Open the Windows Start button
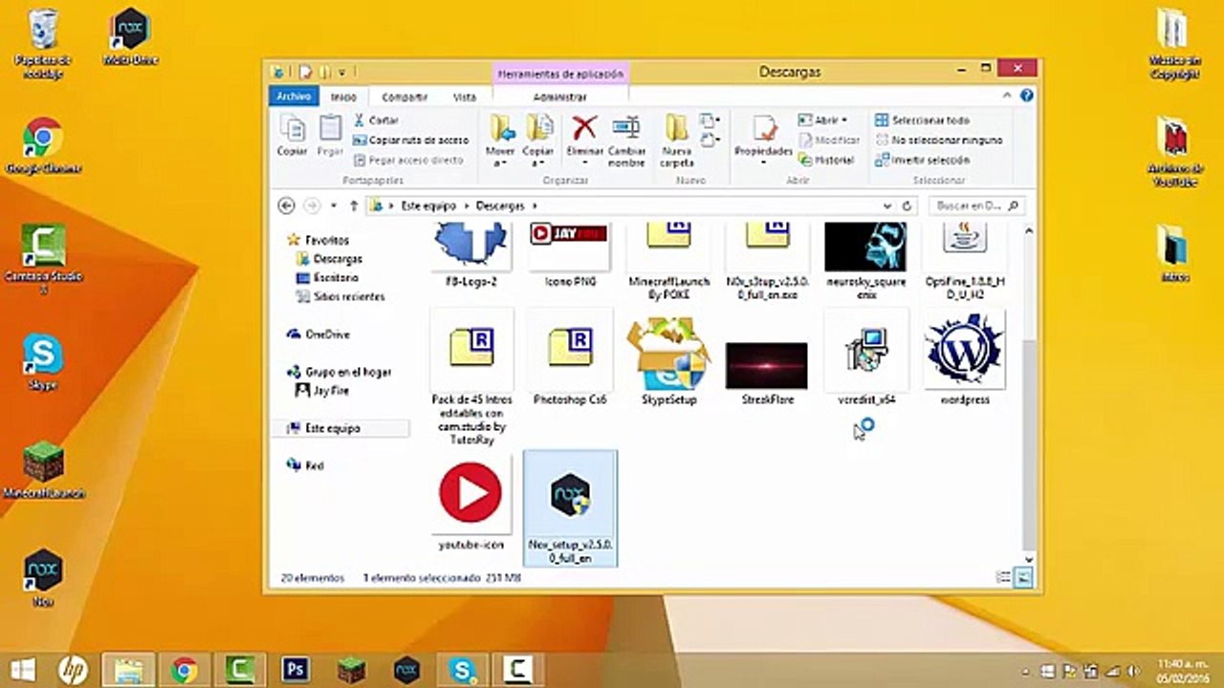Screen dimensions: 1224x688 point(23,669)
